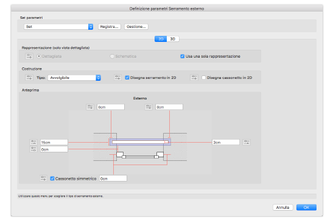Image resolution: width=336 pixels, height=221 pixels.
Task: Open the Set parametri dropdown
Action: click(58, 27)
